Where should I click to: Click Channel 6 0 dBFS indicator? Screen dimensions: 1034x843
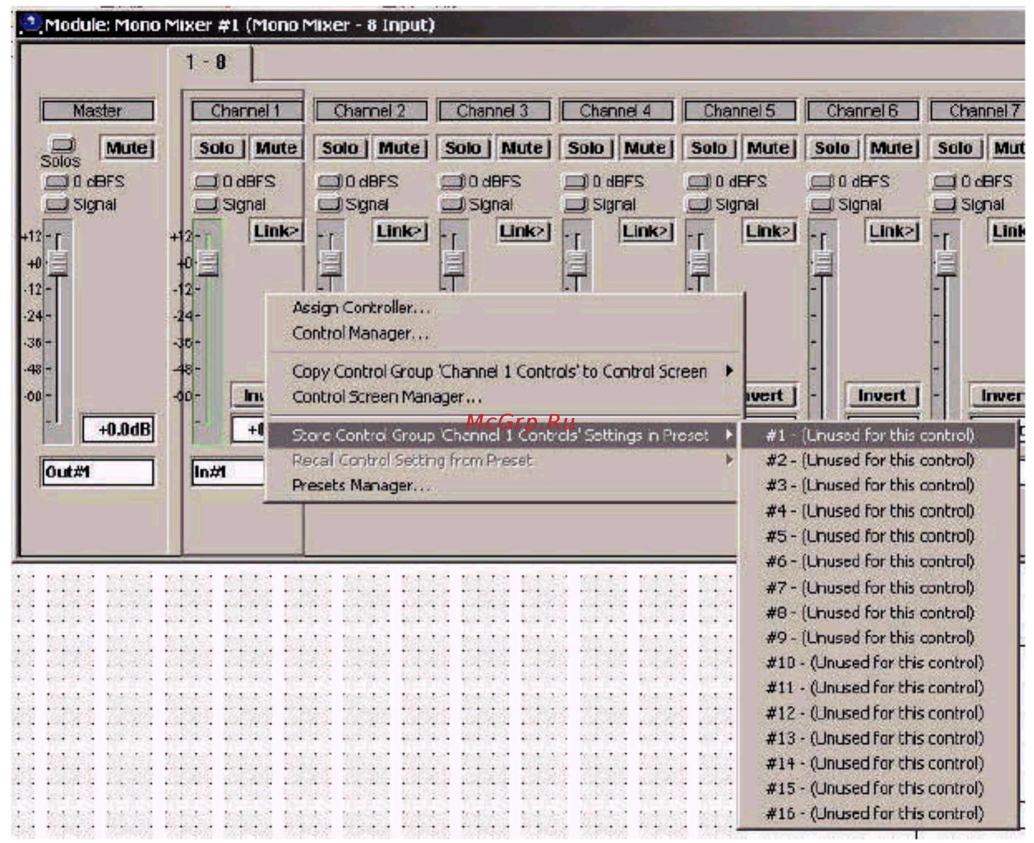click(x=822, y=181)
